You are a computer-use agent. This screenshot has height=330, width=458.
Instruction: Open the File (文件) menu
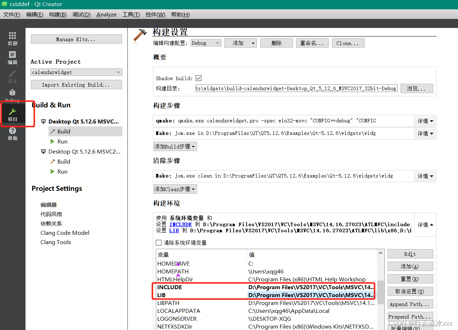pyautogui.click(x=12, y=14)
